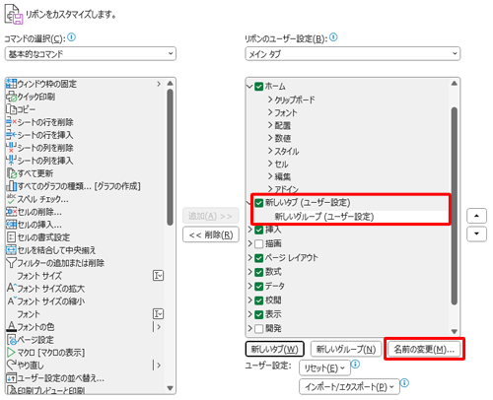Screen dimensions: 493x400
Task: Select the シートの列を削除 icon
Action: [x=11, y=148]
